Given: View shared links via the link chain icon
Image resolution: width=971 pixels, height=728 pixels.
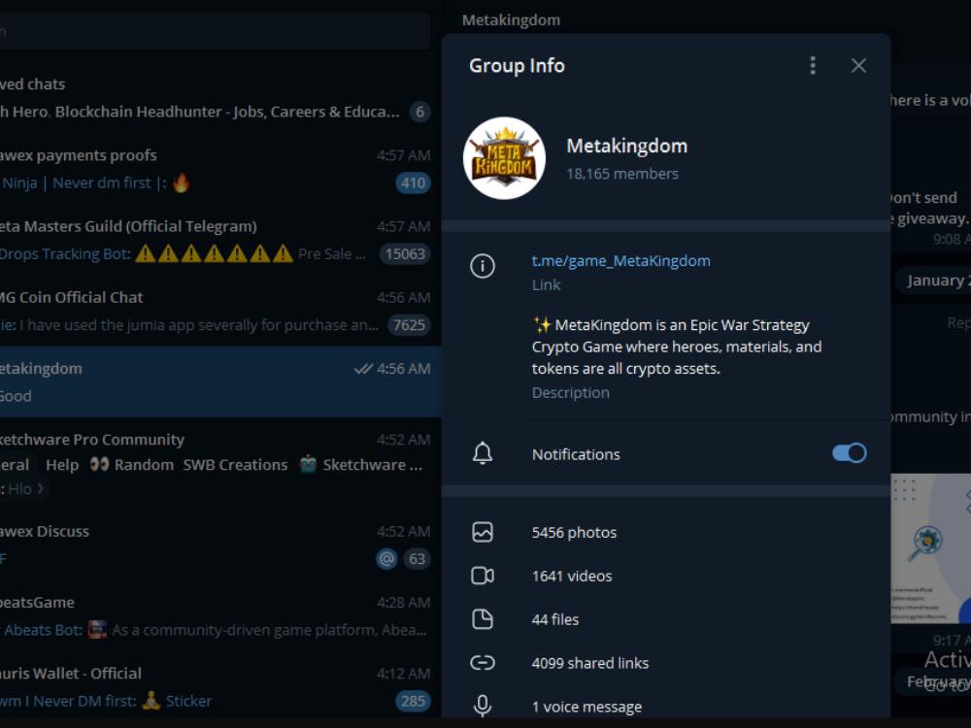Looking at the screenshot, I should (x=483, y=663).
